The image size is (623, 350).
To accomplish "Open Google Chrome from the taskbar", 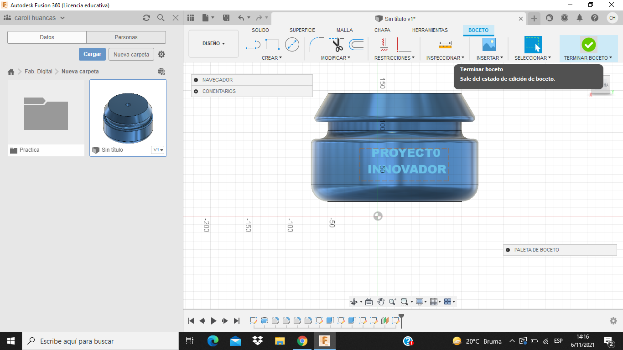I will [302, 341].
